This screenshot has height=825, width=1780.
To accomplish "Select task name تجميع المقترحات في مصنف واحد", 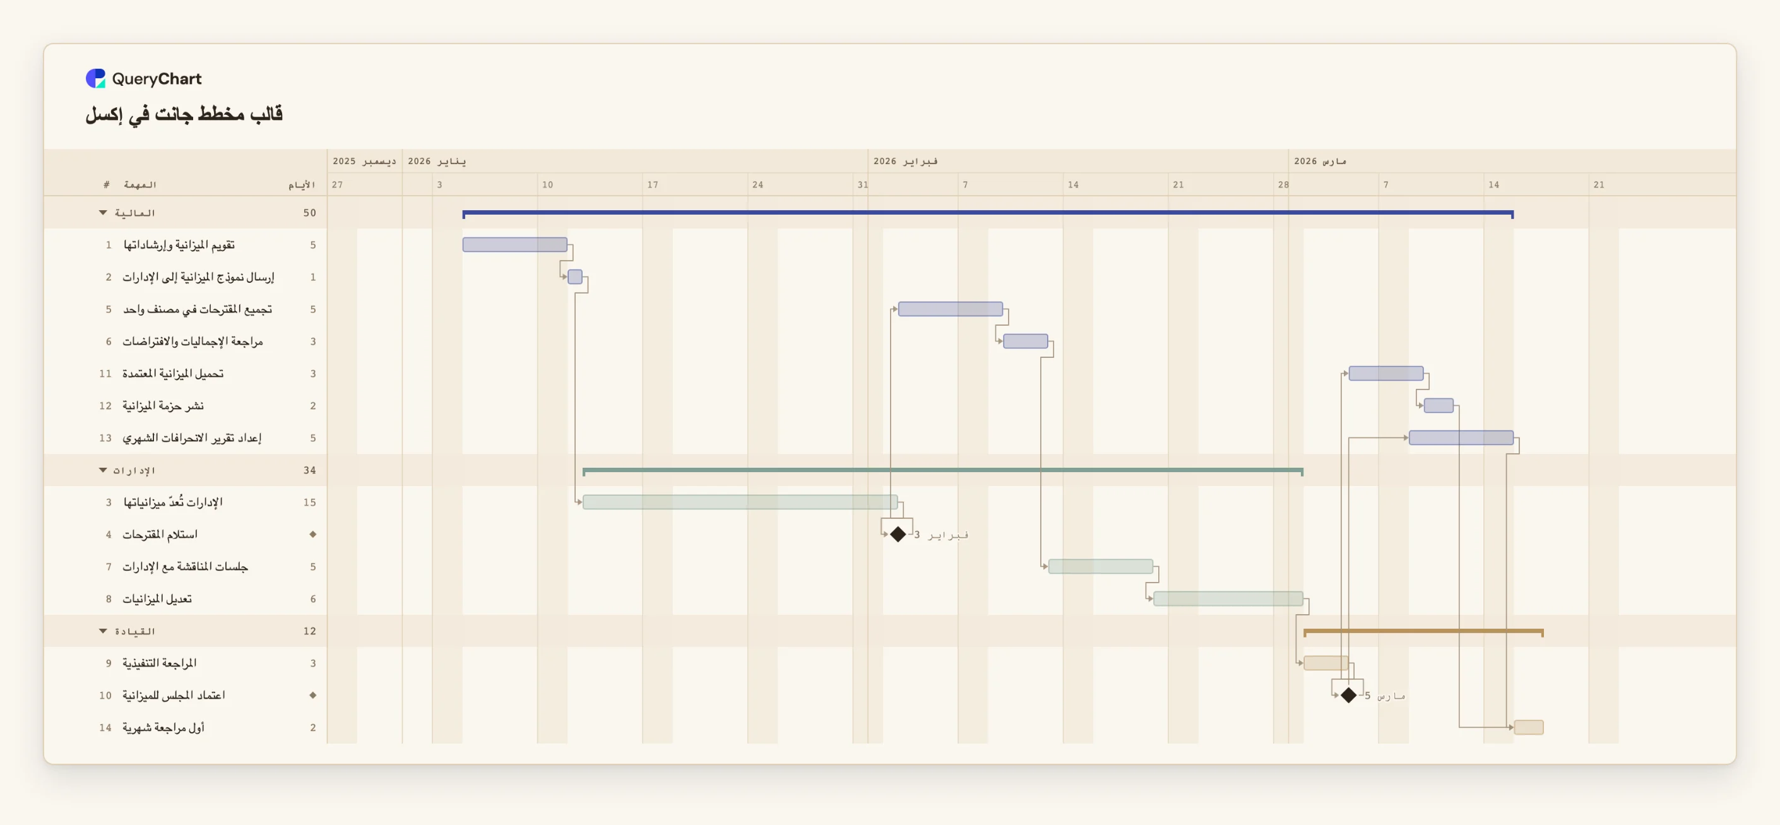I will [198, 309].
